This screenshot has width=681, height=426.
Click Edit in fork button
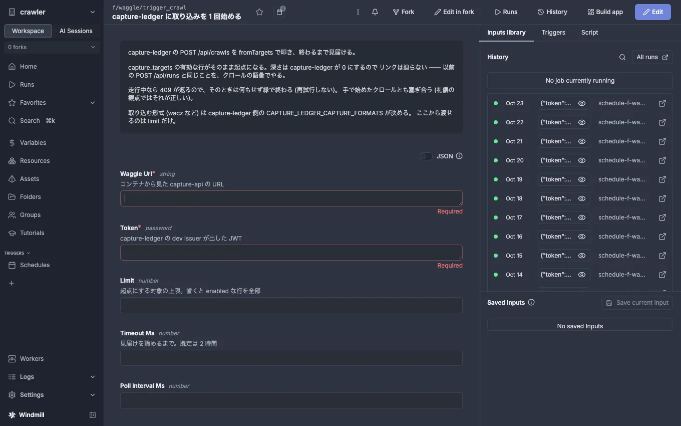point(454,12)
